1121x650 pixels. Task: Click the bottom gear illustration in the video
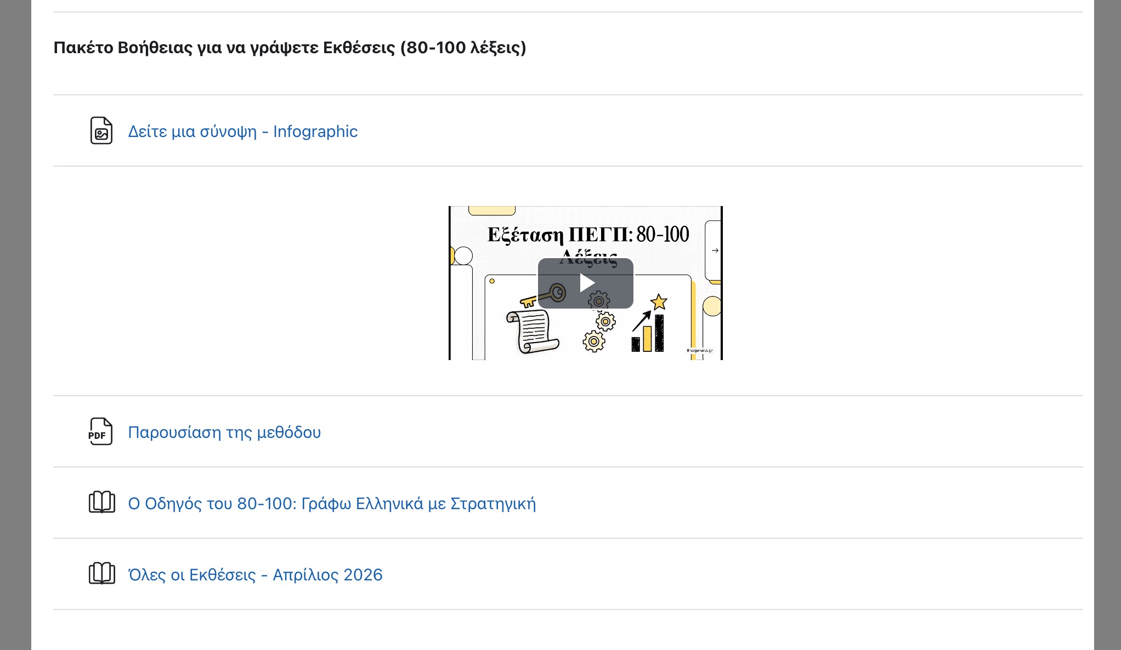pyautogui.click(x=593, y=341)
